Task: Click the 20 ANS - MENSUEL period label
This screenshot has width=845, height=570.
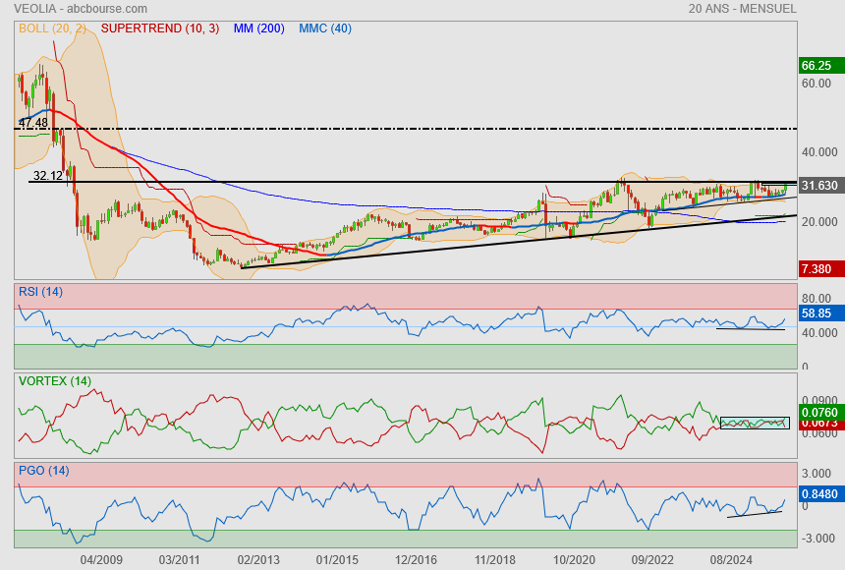Action: (742, 9)
